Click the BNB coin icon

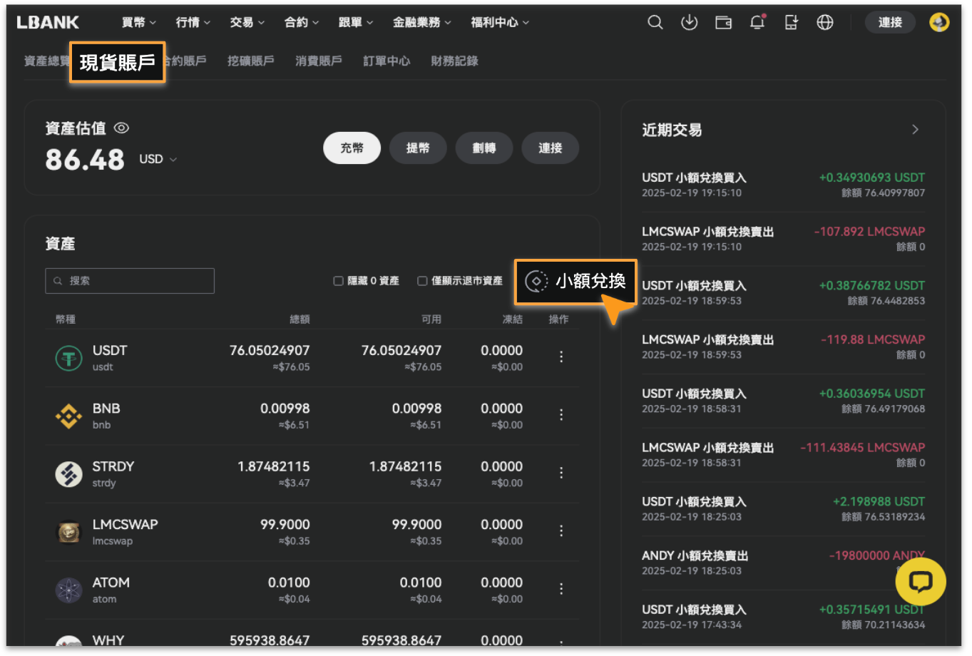coord(69,416)
